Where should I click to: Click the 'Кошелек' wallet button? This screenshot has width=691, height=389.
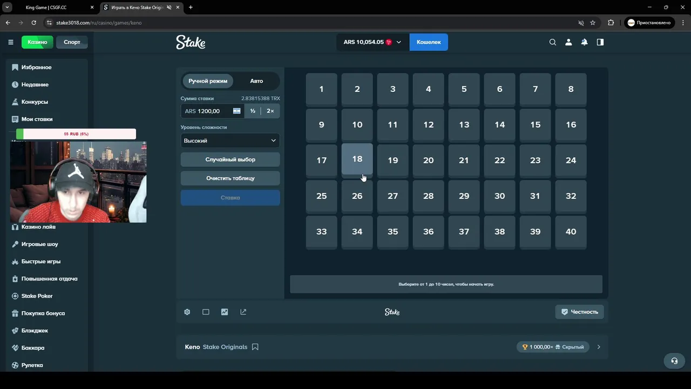(x=429, y=42)
